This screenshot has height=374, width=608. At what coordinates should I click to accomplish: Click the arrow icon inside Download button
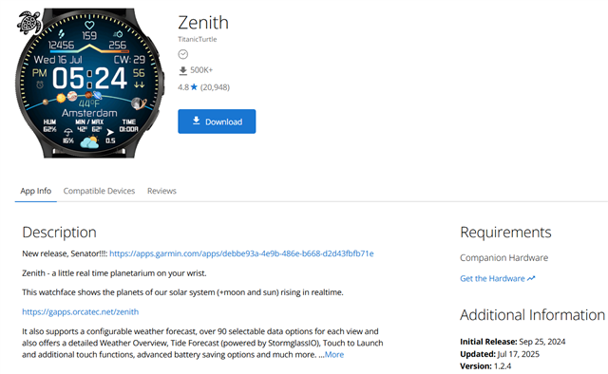point(197,121)
